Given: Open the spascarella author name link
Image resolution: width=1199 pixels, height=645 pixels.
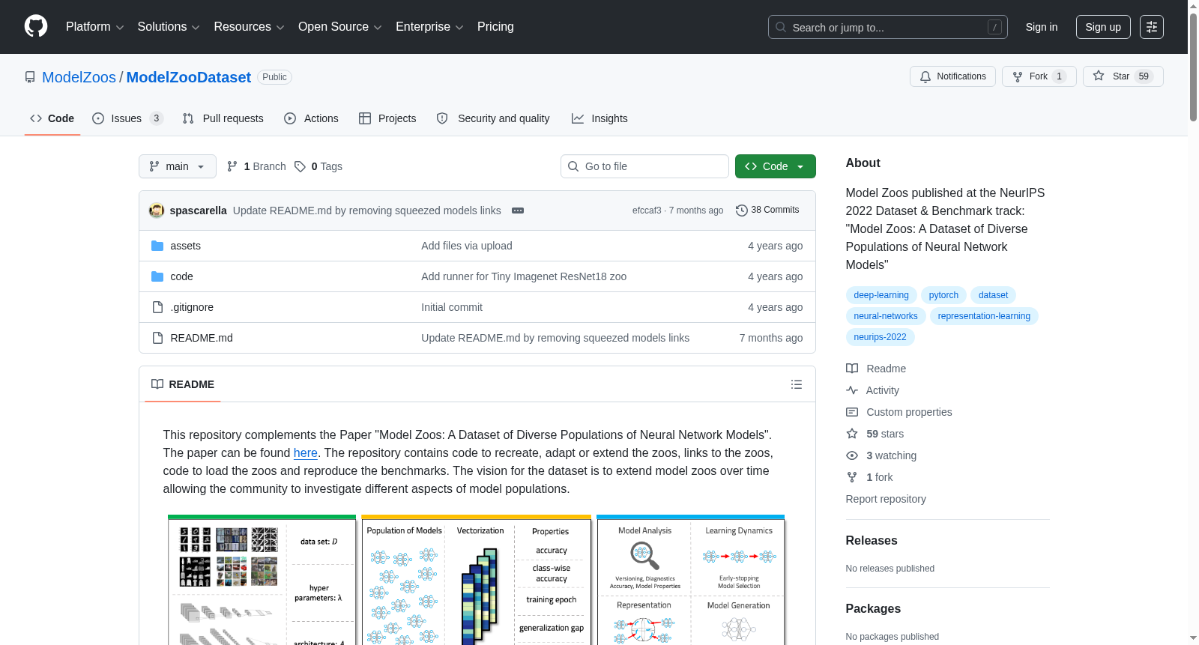Looking at the screenshot, I should click(x=199, y=211).
